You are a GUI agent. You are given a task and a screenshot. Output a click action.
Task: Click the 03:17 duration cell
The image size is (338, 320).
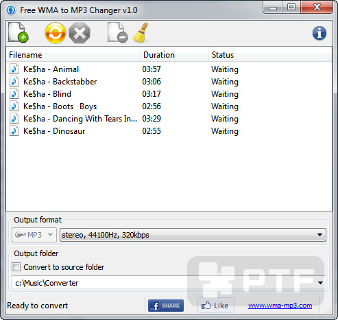152,94
